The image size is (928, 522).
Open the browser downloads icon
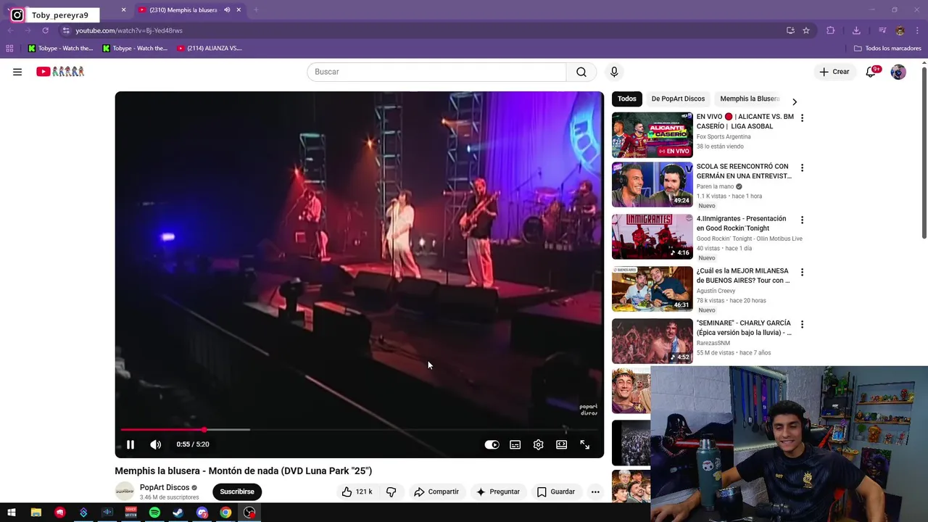tap(856, 30)
